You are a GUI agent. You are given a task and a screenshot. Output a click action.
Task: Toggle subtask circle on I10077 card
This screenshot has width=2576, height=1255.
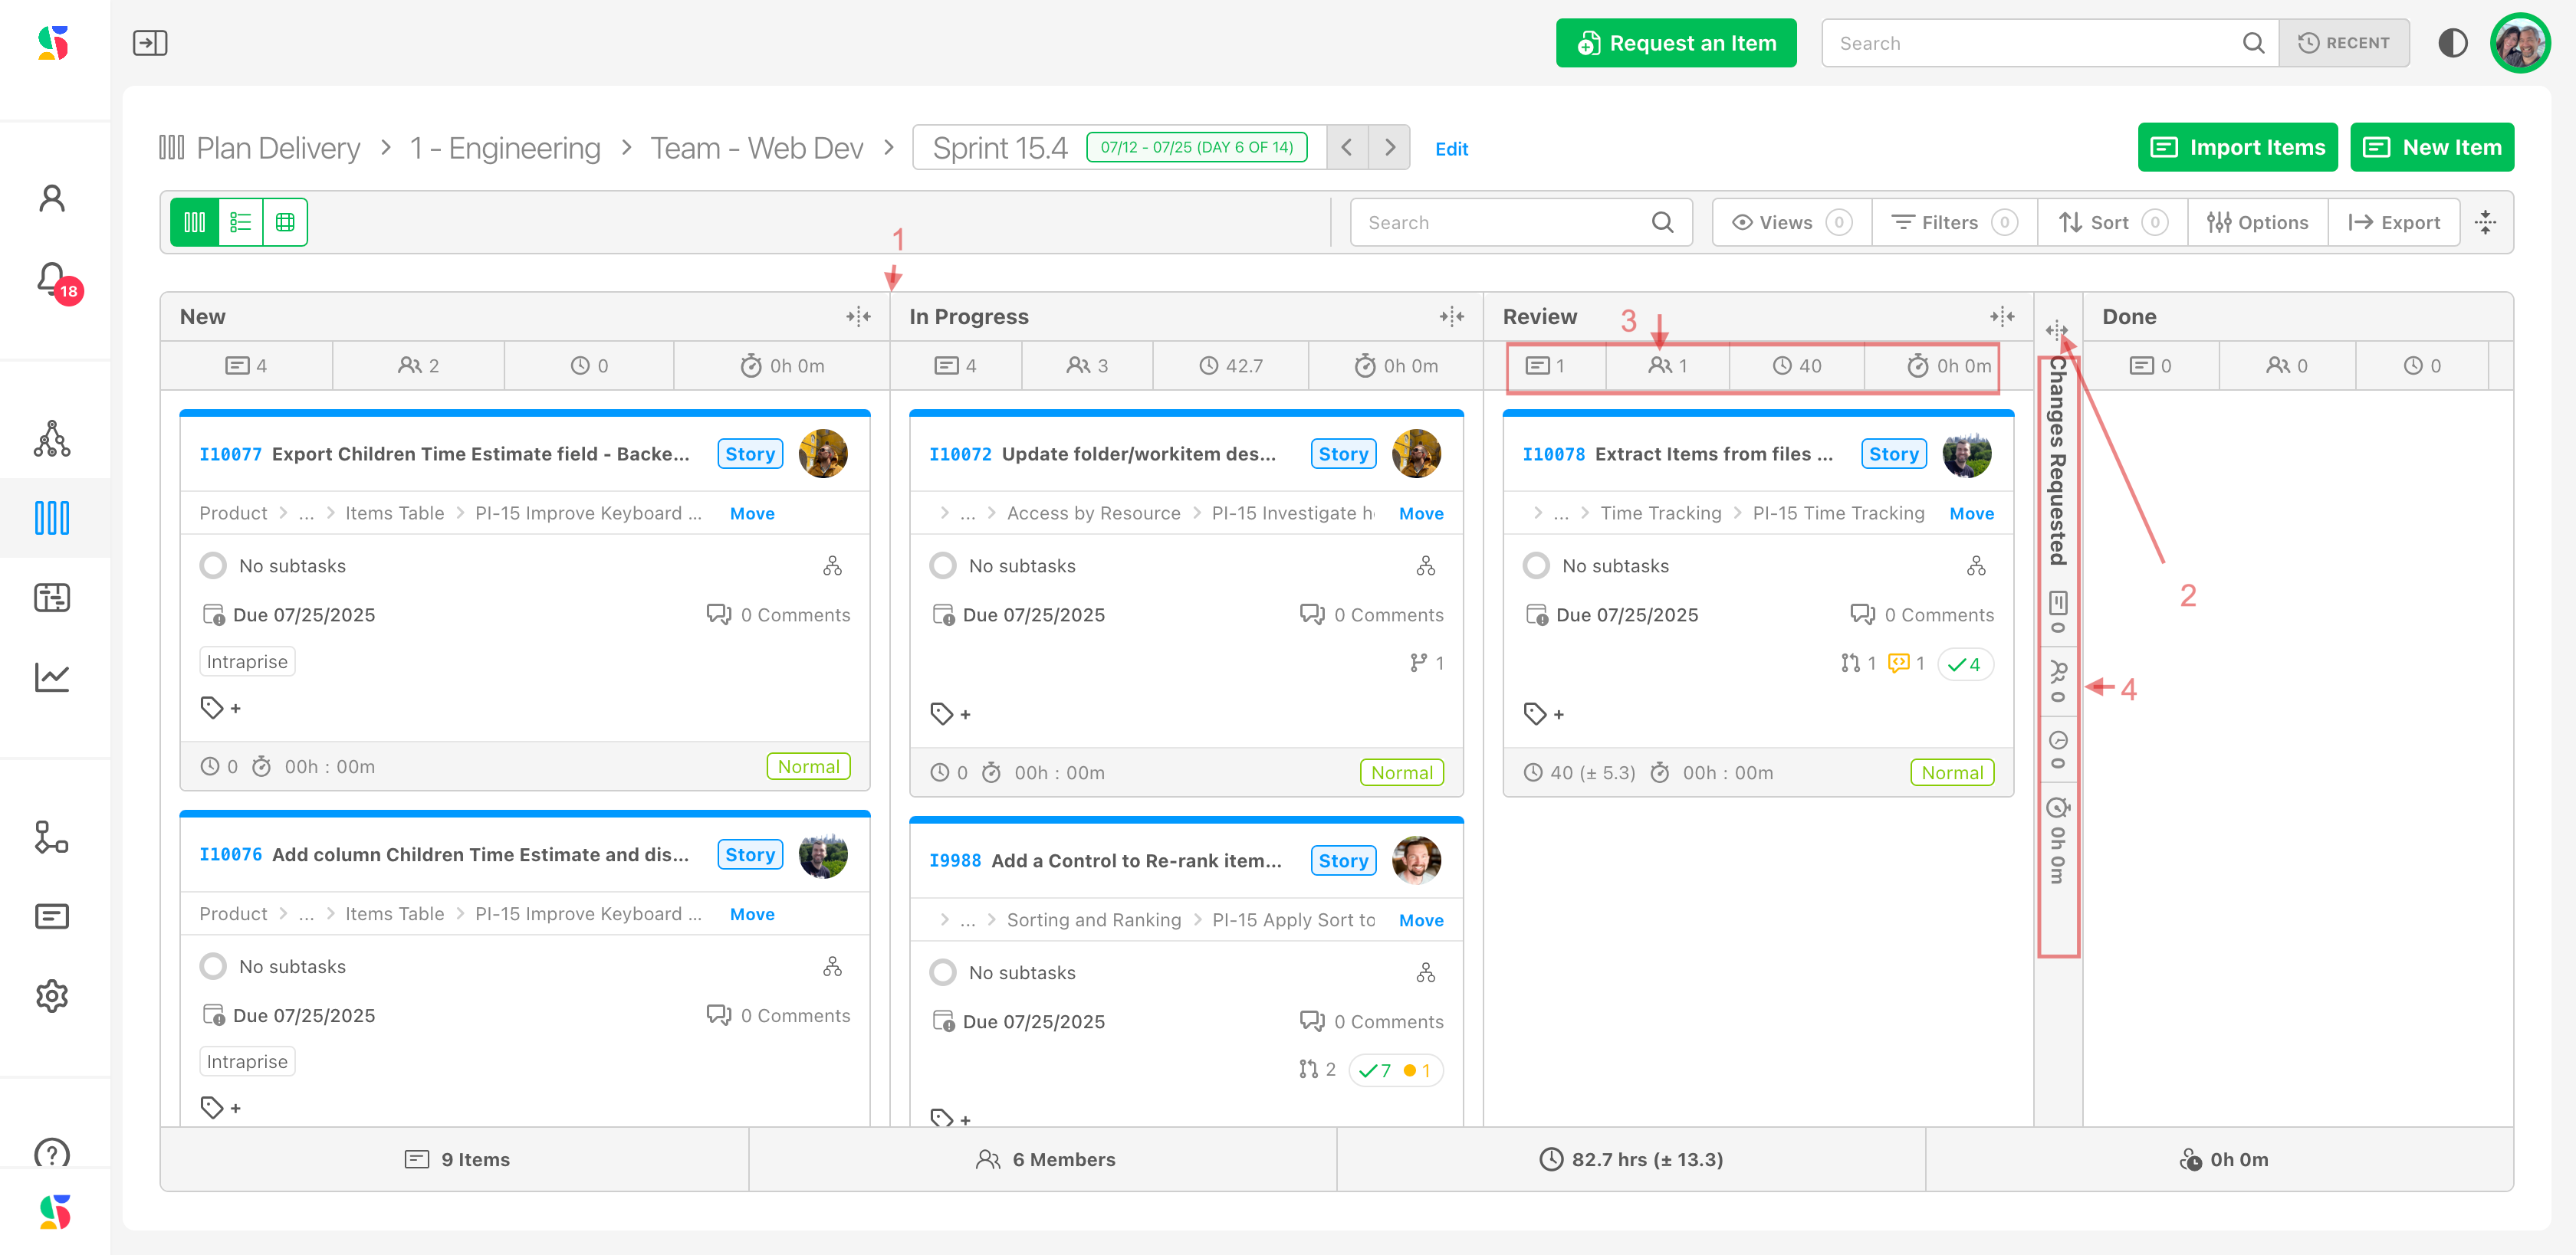(213, 565)
